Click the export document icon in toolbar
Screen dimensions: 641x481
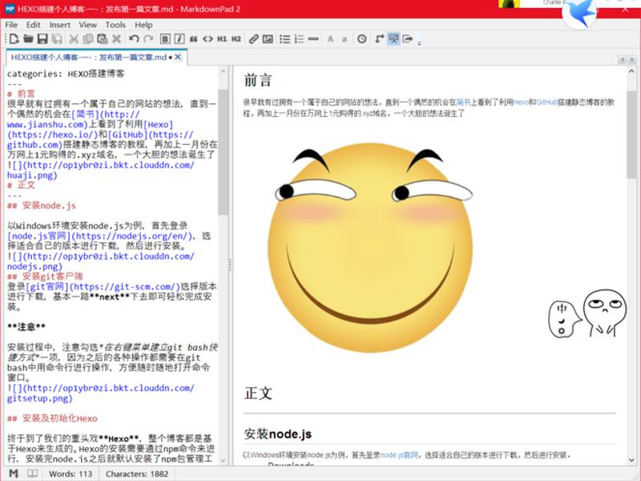pyautogui.click(x=408, y=38)
